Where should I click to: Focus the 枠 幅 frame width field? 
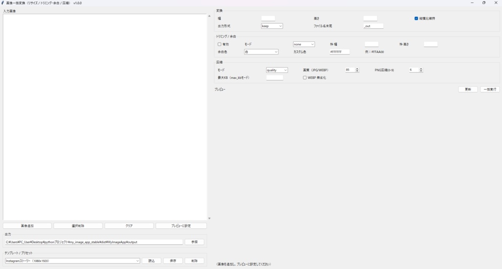coord(372,44)
